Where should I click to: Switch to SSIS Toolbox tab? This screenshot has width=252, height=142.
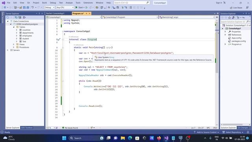(27, 128)
